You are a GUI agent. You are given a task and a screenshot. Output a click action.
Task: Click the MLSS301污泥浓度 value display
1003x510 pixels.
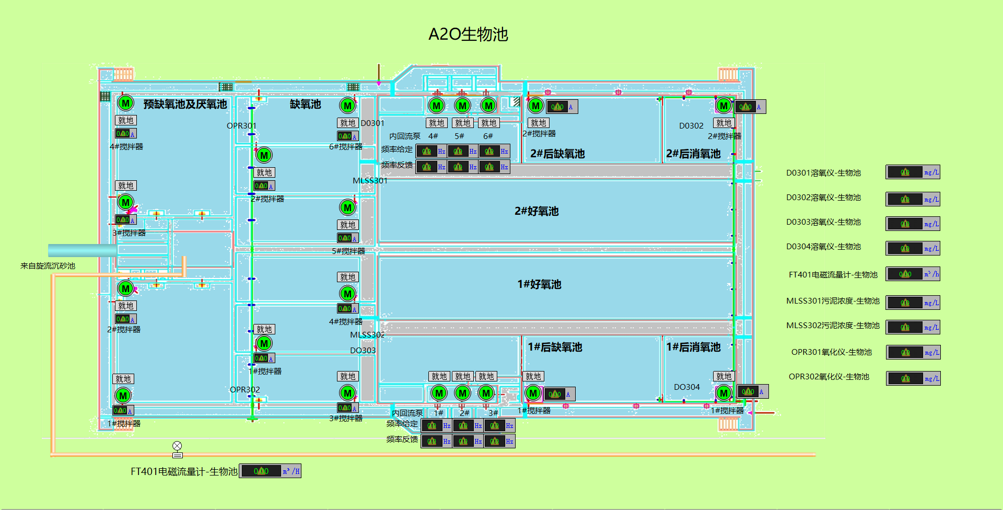click(x=912, y=303)
